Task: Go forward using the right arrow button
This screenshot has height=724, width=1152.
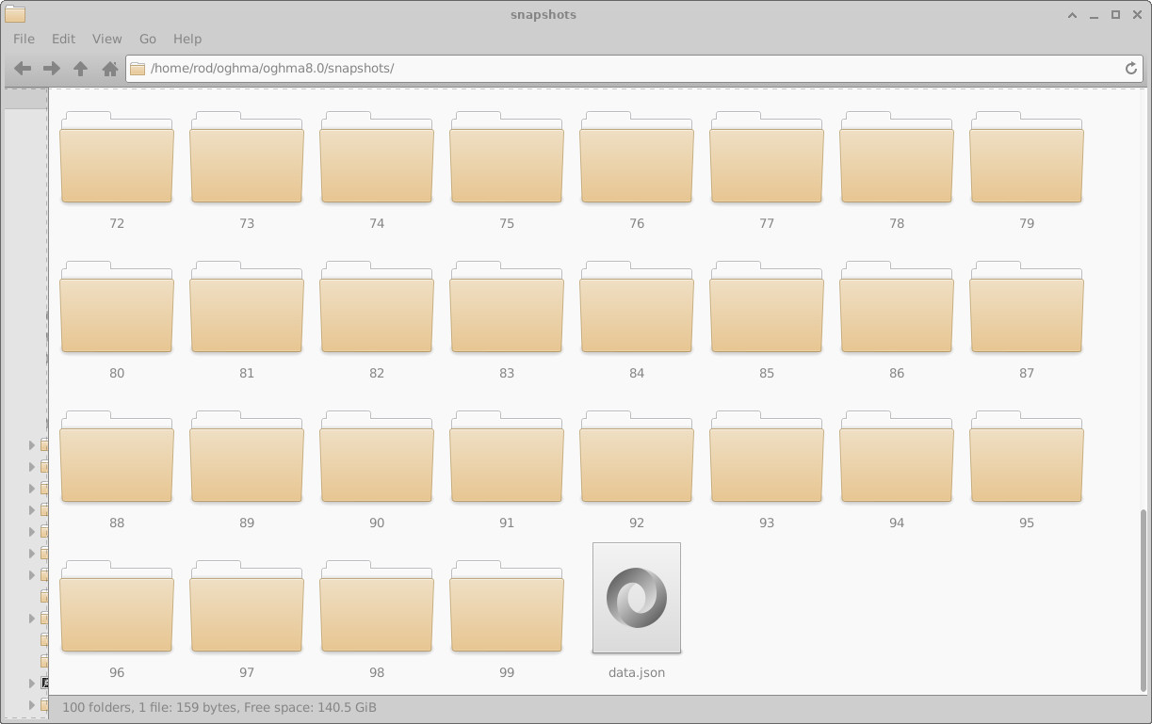Action: (52, 69)
